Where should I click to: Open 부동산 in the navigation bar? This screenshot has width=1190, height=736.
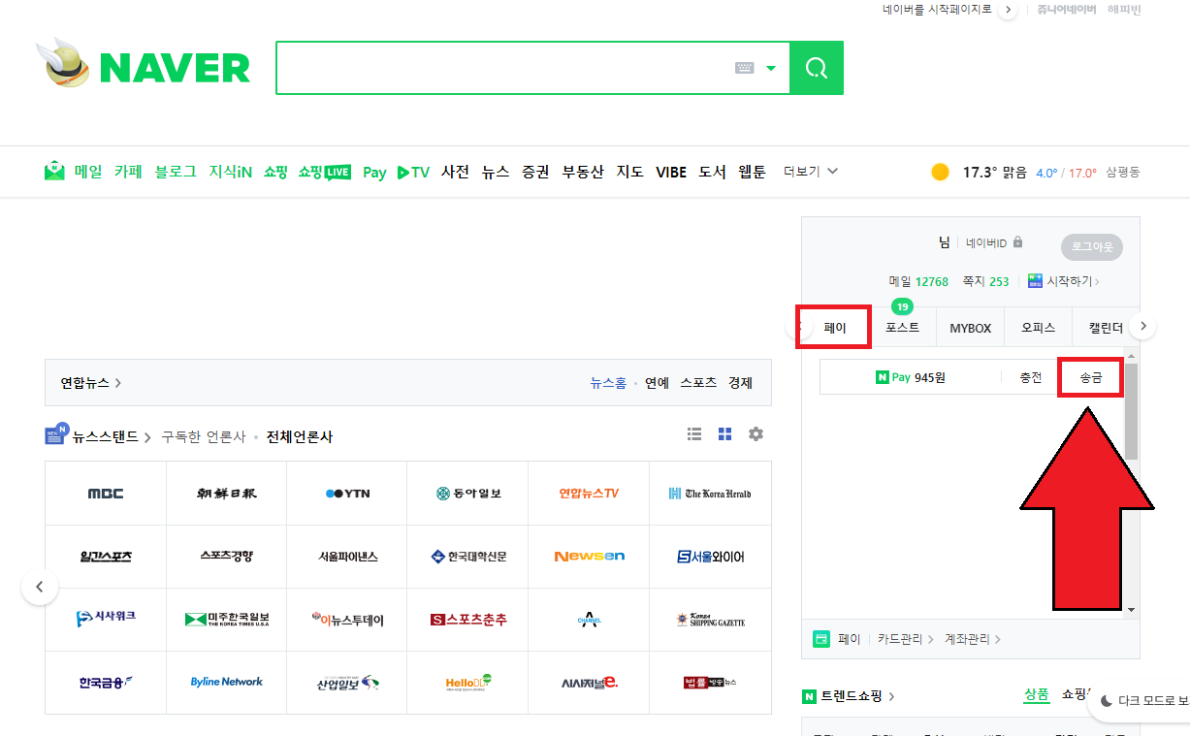point(583,172)
